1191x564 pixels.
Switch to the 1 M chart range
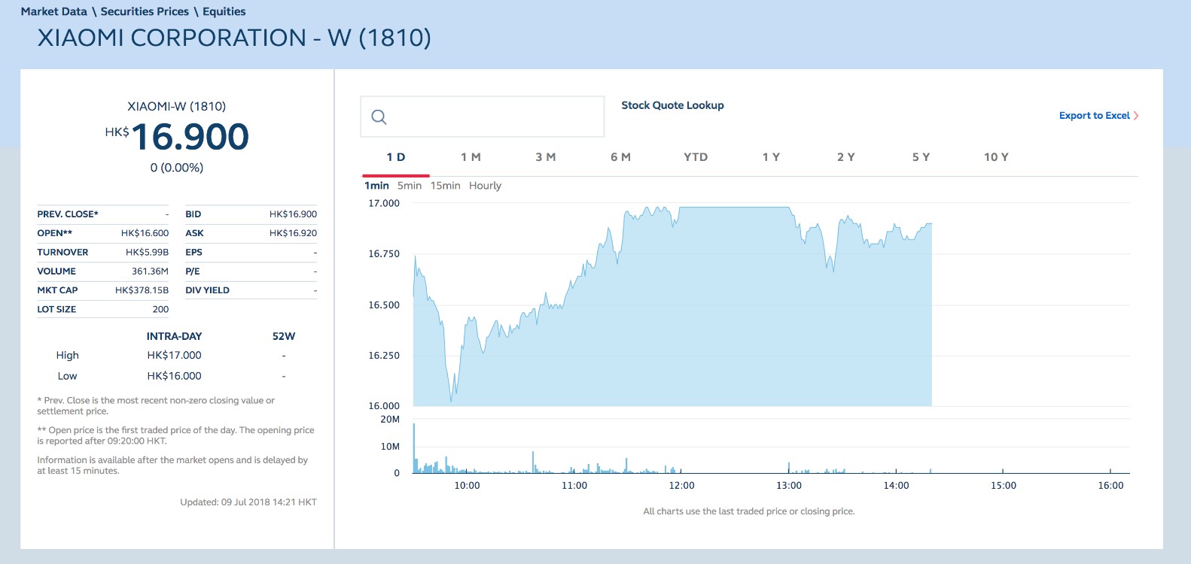[471, 157]
